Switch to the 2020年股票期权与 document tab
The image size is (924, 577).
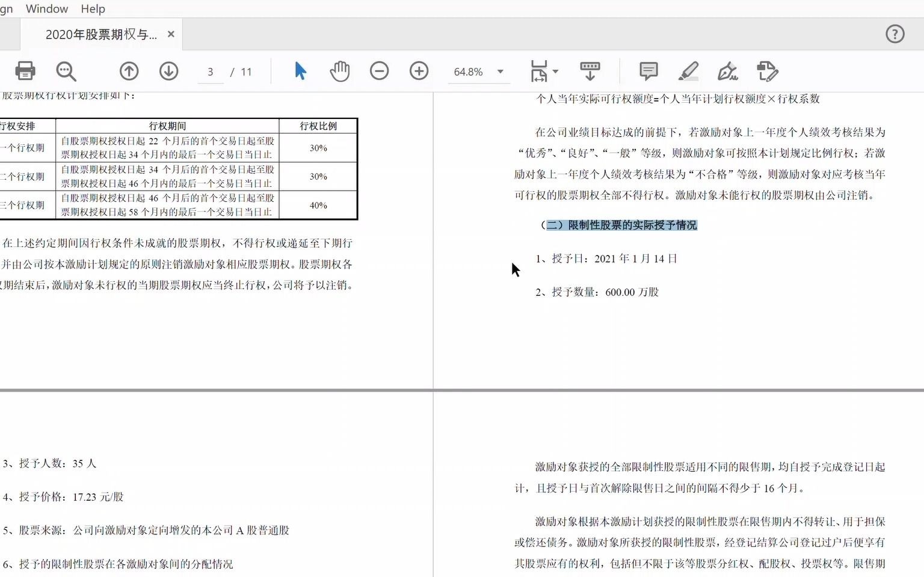pos(101,34)
